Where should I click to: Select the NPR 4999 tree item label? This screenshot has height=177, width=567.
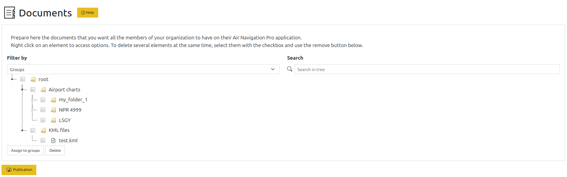(x=70, y=110)
